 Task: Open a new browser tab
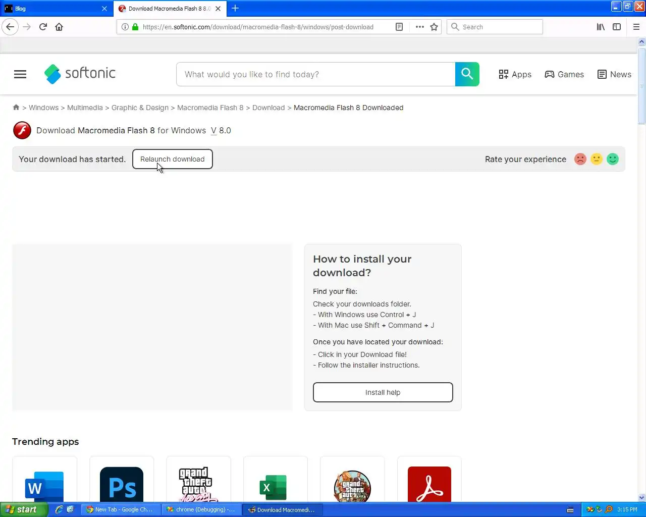pyautogui.click(x=235, y=8)
